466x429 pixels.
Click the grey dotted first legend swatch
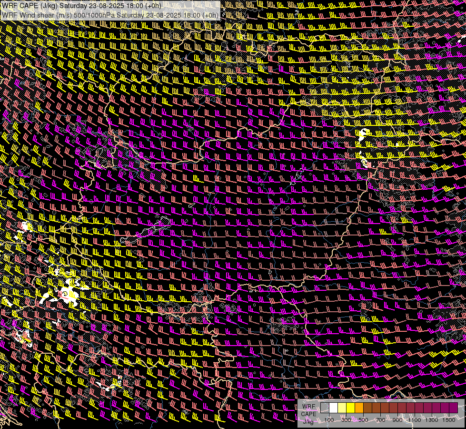325,408
